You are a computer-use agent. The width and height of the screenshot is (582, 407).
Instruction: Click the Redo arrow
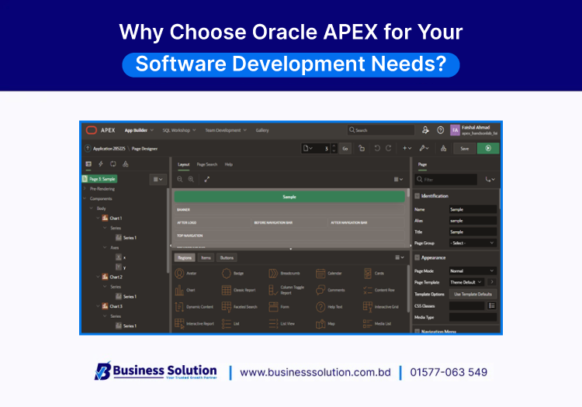pos(388,148)
